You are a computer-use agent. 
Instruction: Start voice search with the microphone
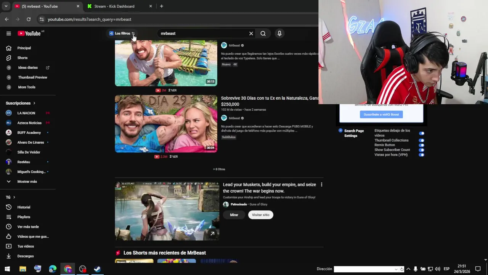tap(279, 34)
